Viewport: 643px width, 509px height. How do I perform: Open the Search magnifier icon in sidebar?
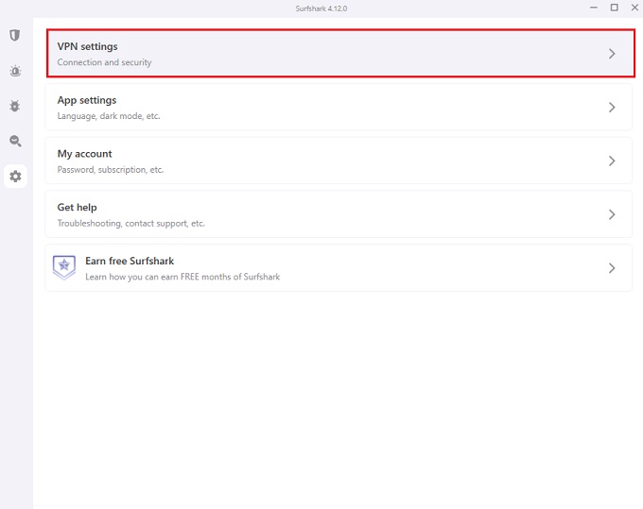15,141
